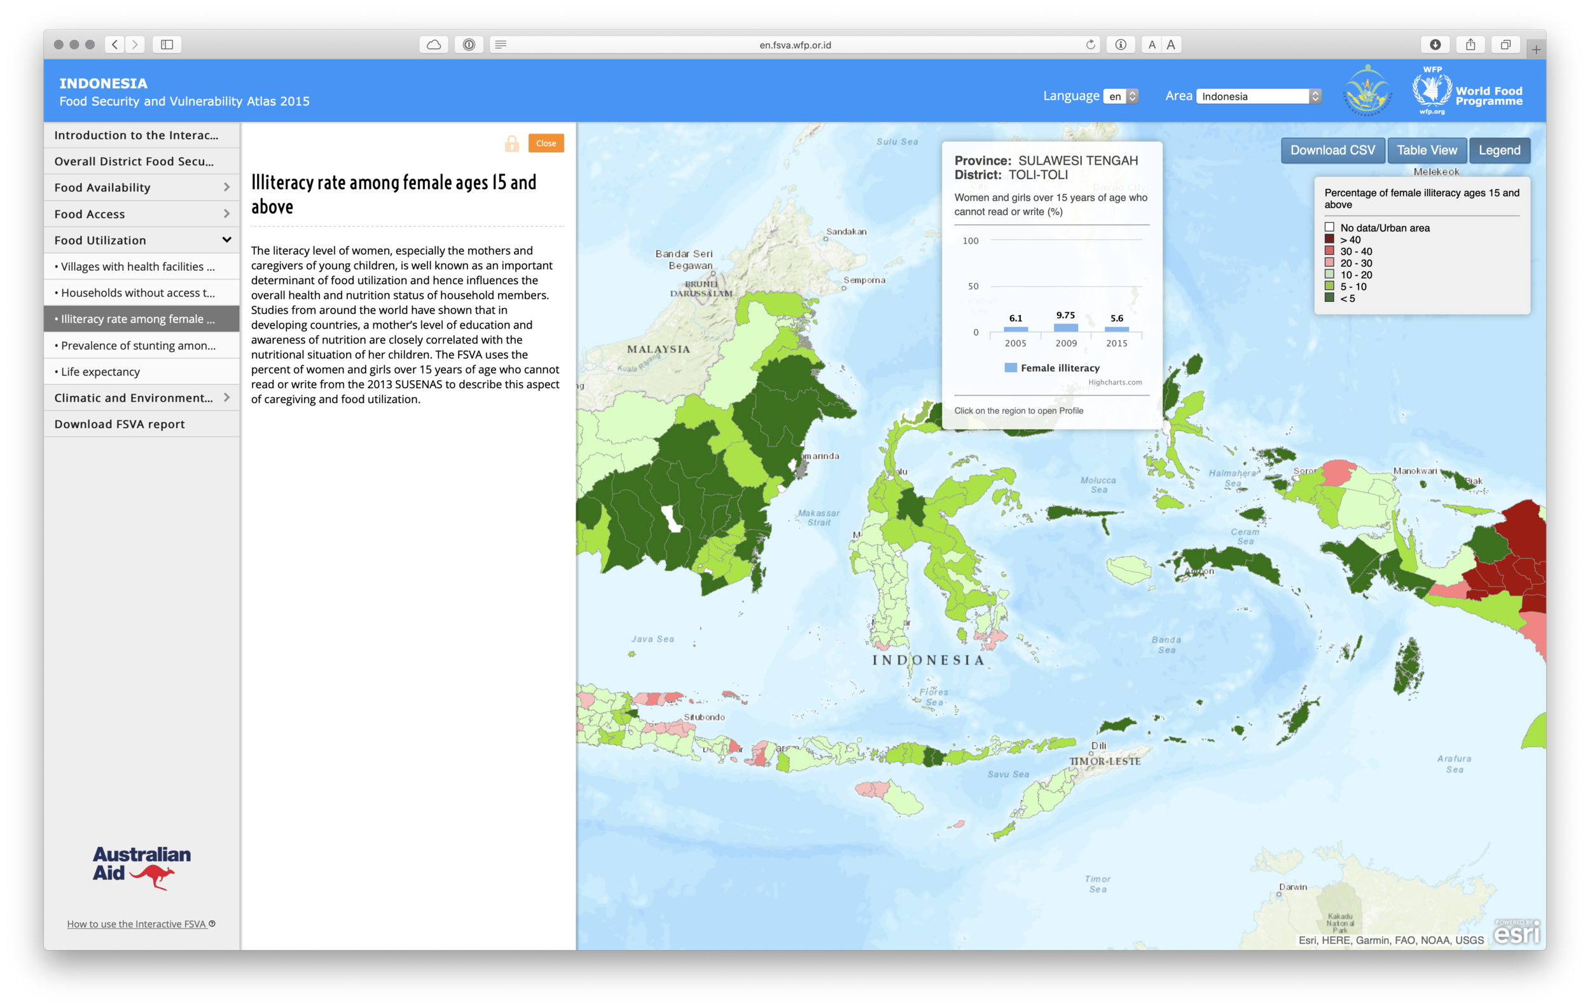Screen dimensions: 1590x1008
Task: Click the No data/Urban area swatch
Action: pyautogui.click(x=1329, y=227)
